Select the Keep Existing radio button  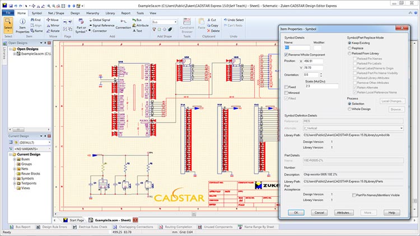coord(349,43)
